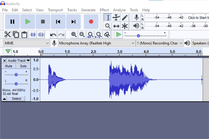209x139 pixels.
Task: Open Microphone Array recording device dropdown
Action: (x=97, y=43)
